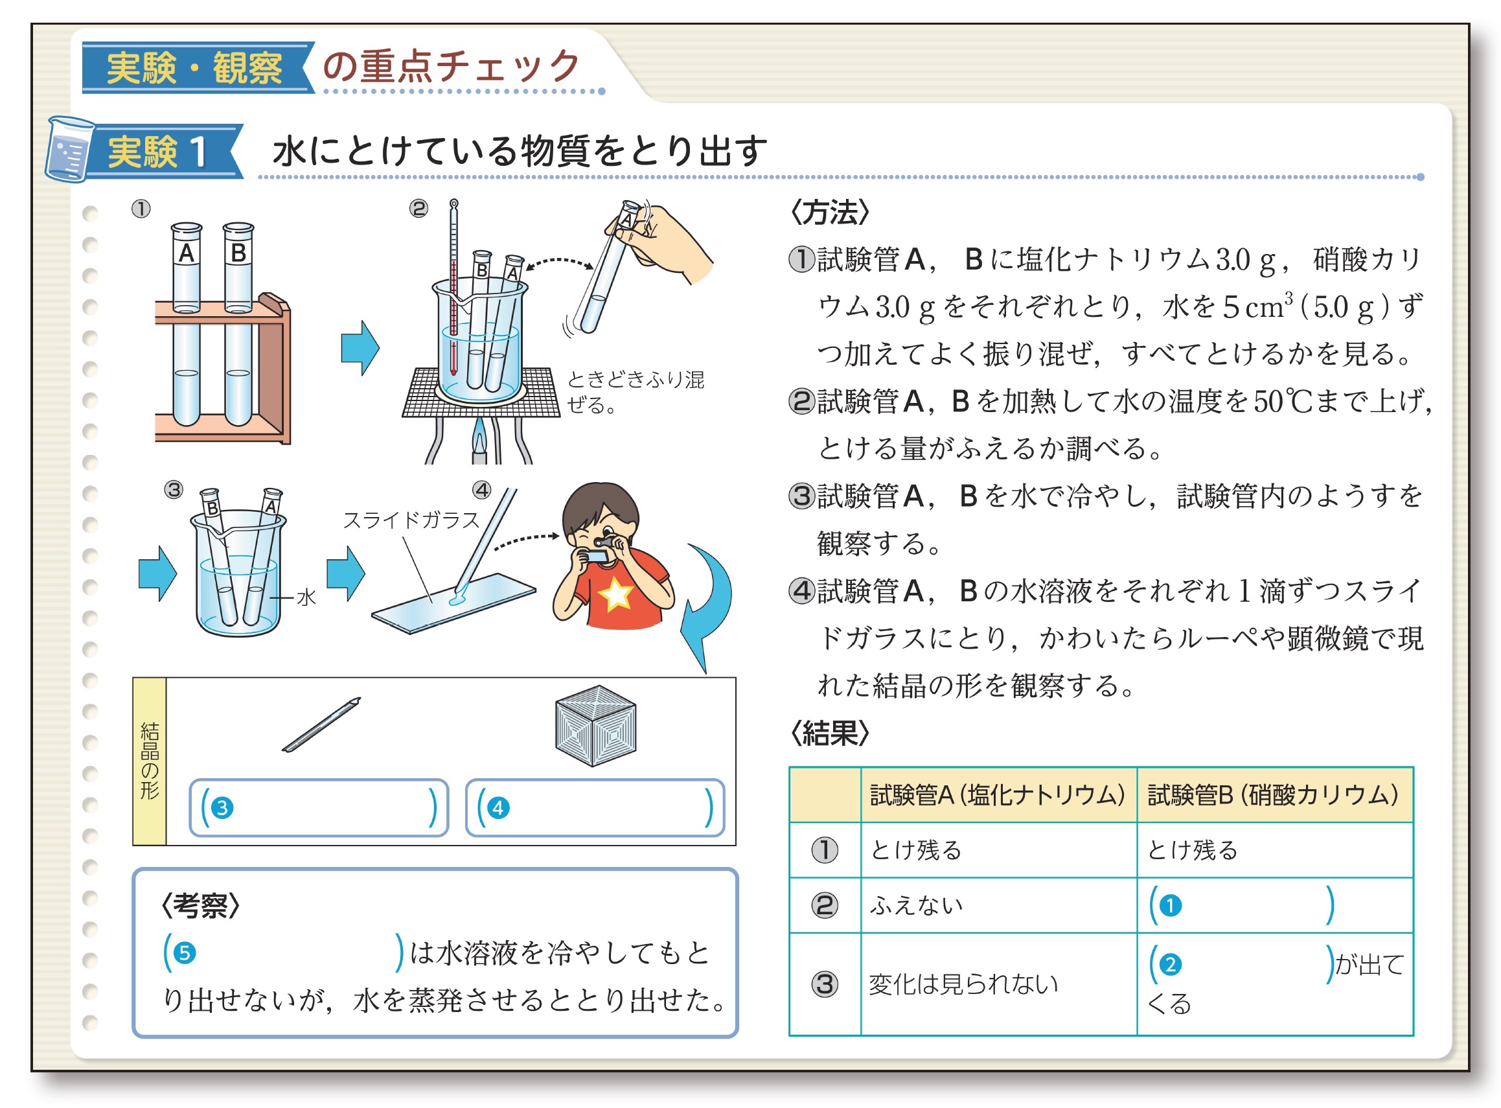Click table header 試験管A(塩化ナトリウム)
This screenshot has height=1108, width=1501.
998,796
